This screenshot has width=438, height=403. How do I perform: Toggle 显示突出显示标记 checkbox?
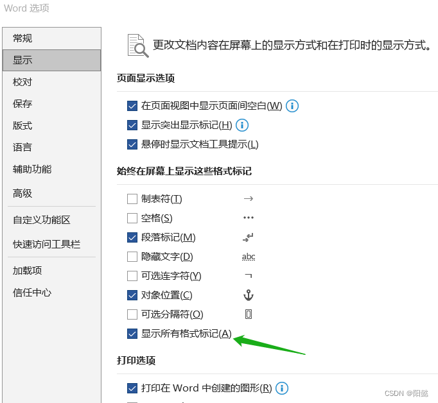tap(132, 125)
